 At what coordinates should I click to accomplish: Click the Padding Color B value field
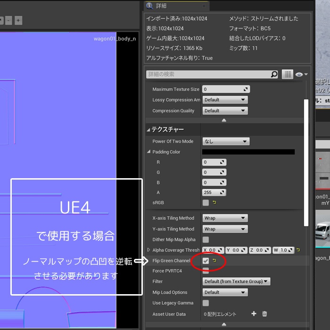[x=214, y=182]
